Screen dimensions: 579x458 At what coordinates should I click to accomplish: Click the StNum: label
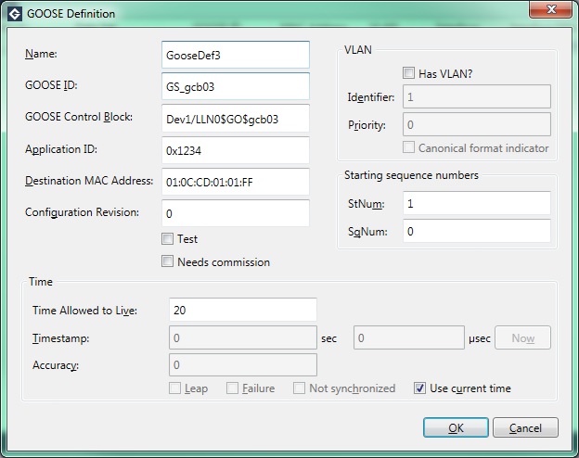tap(367, 204)
